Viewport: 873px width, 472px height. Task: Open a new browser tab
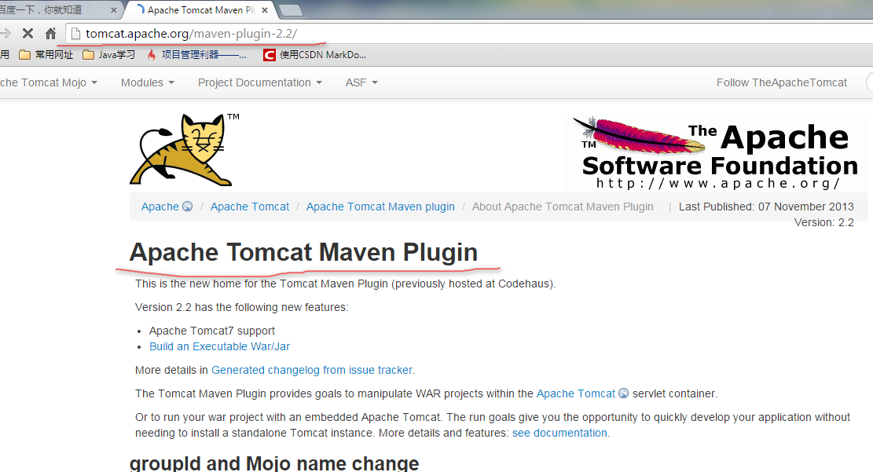point(289,10)
